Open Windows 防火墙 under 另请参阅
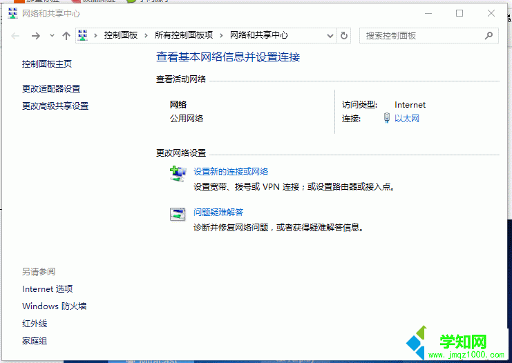 pos(54,306)
